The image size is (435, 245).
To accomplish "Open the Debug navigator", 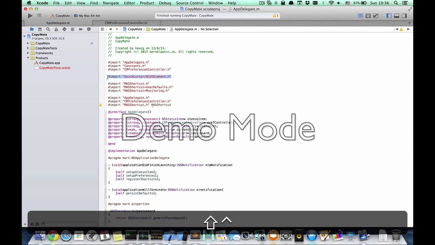I will pyautogui.click(x=72, y=29).
